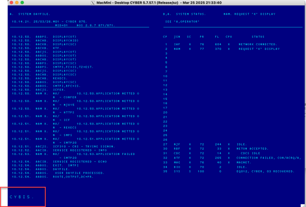Select the "B,A. SYSTEM STATUS." heading

(x=184, y=14)
